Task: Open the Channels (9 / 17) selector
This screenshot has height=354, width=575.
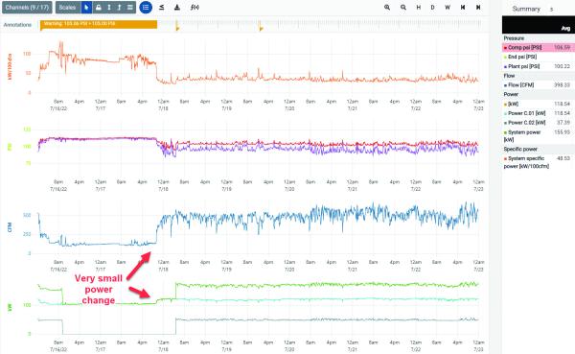Action: [27, 8]
